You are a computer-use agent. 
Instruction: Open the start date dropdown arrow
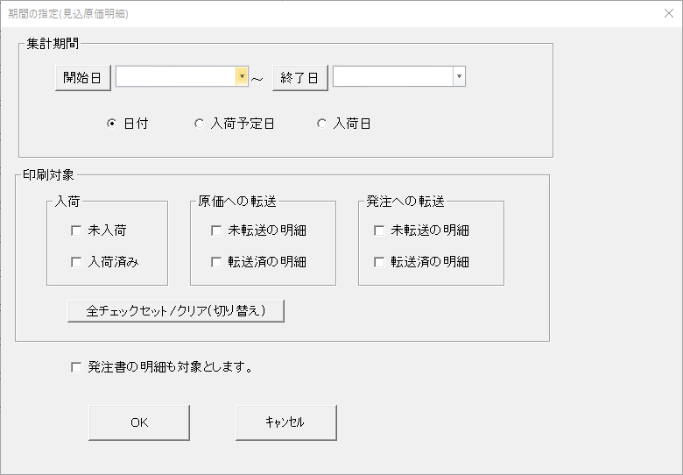point(242,77)
